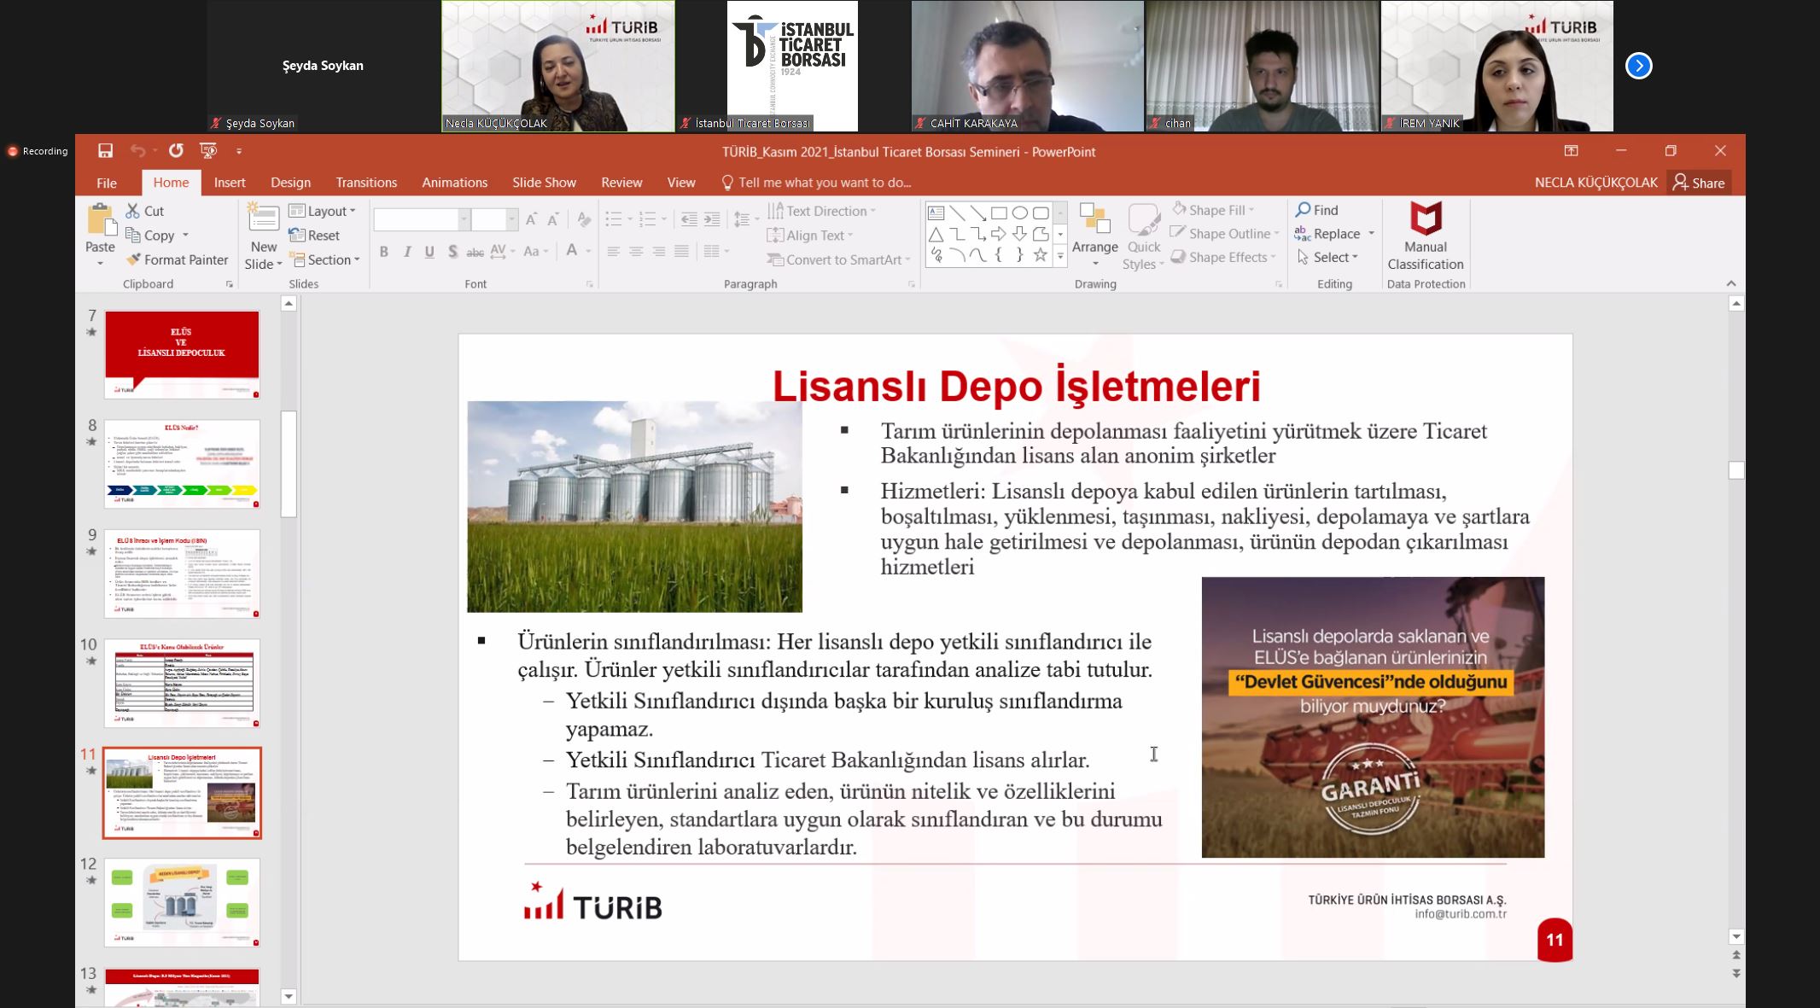Switch to the Insert tab
Screen dimensions: 1820x1008
230,183
